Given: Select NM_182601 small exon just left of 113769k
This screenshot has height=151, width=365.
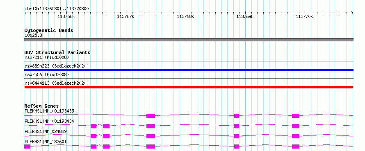Looking at the screenshot, I should (237, 146).
